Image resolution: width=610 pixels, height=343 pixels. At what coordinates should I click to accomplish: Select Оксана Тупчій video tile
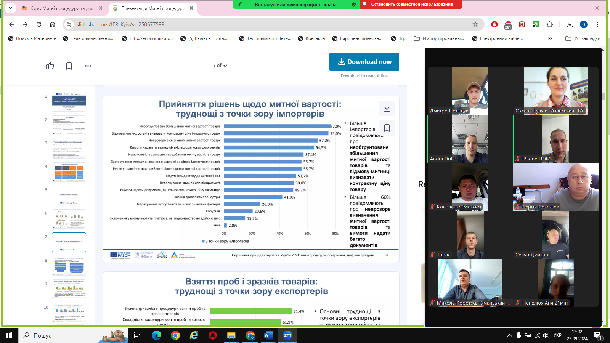point(556,91)
